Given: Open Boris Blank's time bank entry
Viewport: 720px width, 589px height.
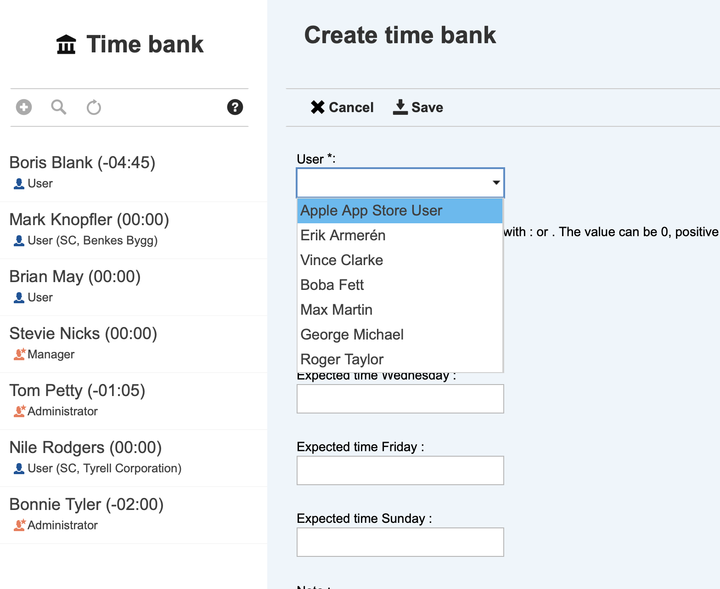Looking at the screenshot, I should pyautogui.click(x=83, y=163).
